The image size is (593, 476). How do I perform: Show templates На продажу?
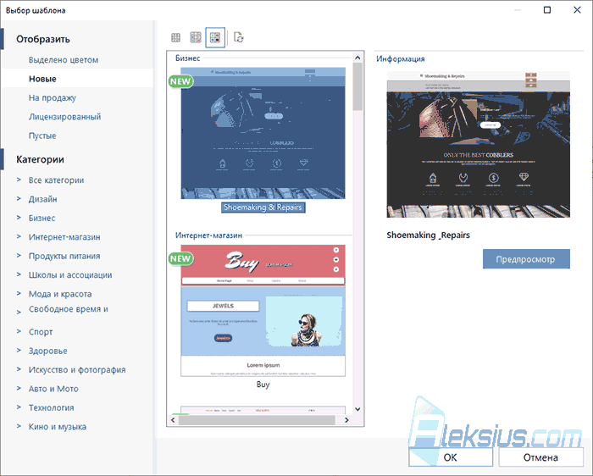53,98
